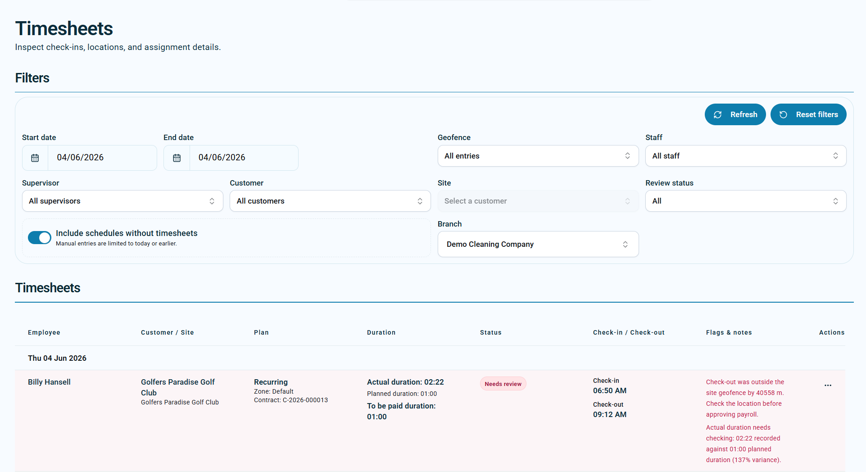This screenshot has height=472, width=866.
Task: Open the Customer All customers dropdown
Action: (x=330, y=201)
